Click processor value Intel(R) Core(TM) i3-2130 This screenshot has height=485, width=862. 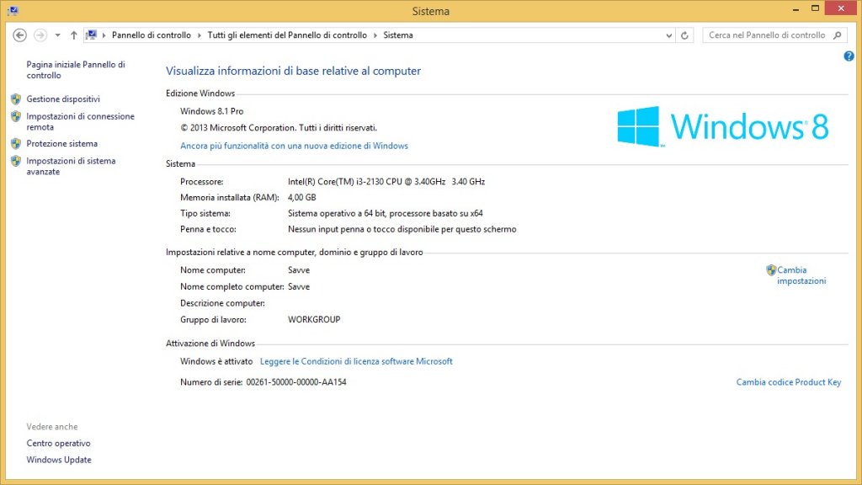tap(386, 182)
